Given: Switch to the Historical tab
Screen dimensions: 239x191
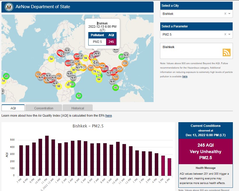Looking at the screenshot, I should pos(78,108).
